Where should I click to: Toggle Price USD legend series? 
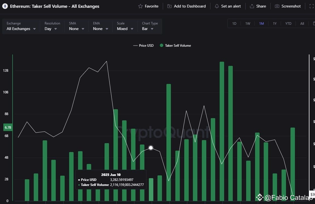(144, 46)
